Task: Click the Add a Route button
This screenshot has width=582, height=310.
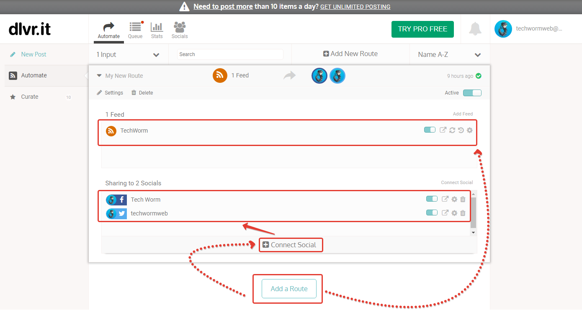Action: coord(289,289)
